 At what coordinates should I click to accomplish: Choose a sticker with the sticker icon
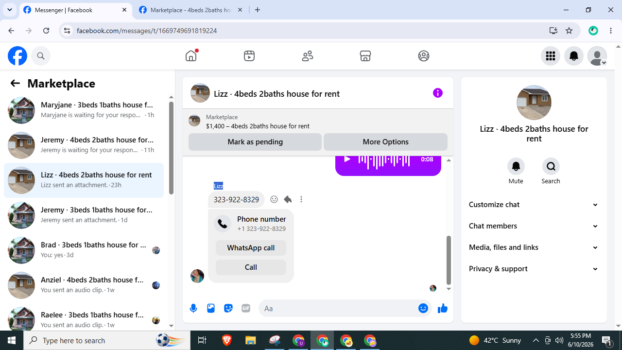[x=228, y=308]
